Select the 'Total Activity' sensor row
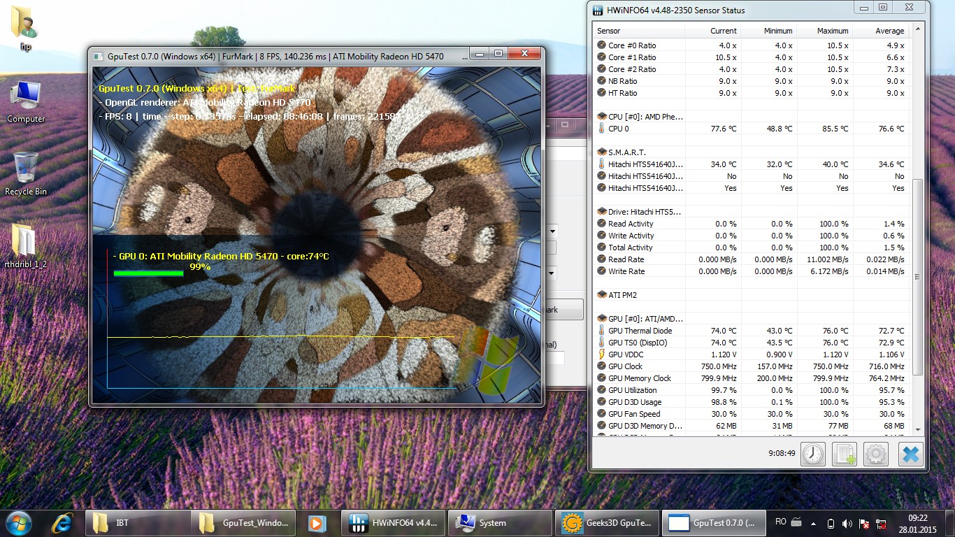955x537 pixels. click(x=751, y=248)
